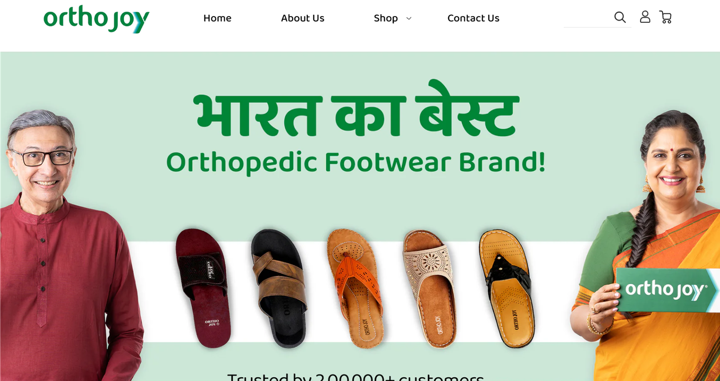
Task: Choose the orange thong sandal image
Action: point(355,288)
